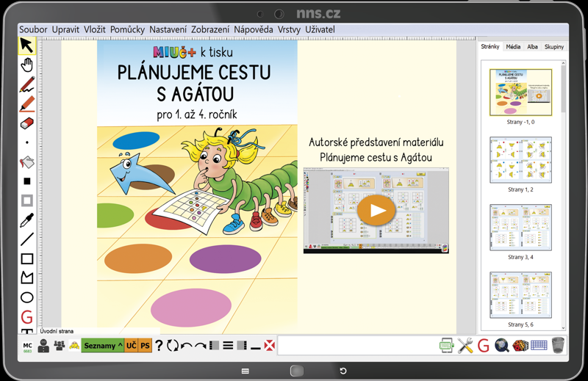The width and height of the screenshot is (588, 381).
Task: Expand the Seznamy list button
Action: 103,346
